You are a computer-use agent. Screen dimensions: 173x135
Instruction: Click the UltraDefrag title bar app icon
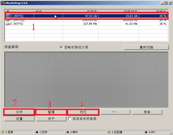click(3, 3)
